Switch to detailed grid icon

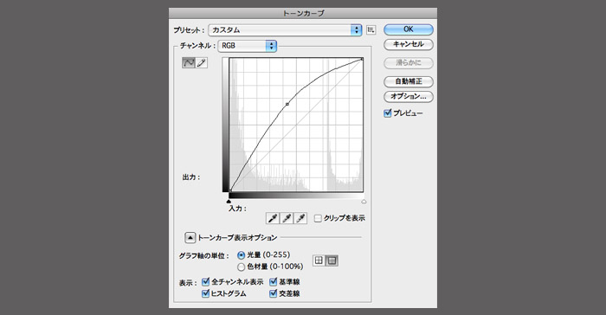pyautogui.click(x=332, y=260)
